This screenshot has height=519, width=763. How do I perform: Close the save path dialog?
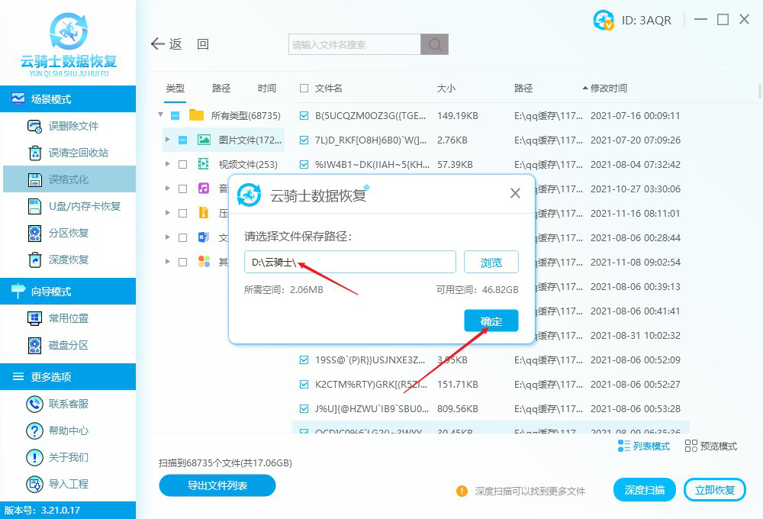click(x=515, y=193)
